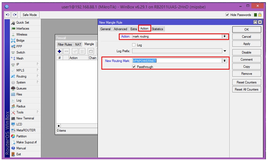
Task: Click the Reset All Counters button
Action: (x=247, y=89)
